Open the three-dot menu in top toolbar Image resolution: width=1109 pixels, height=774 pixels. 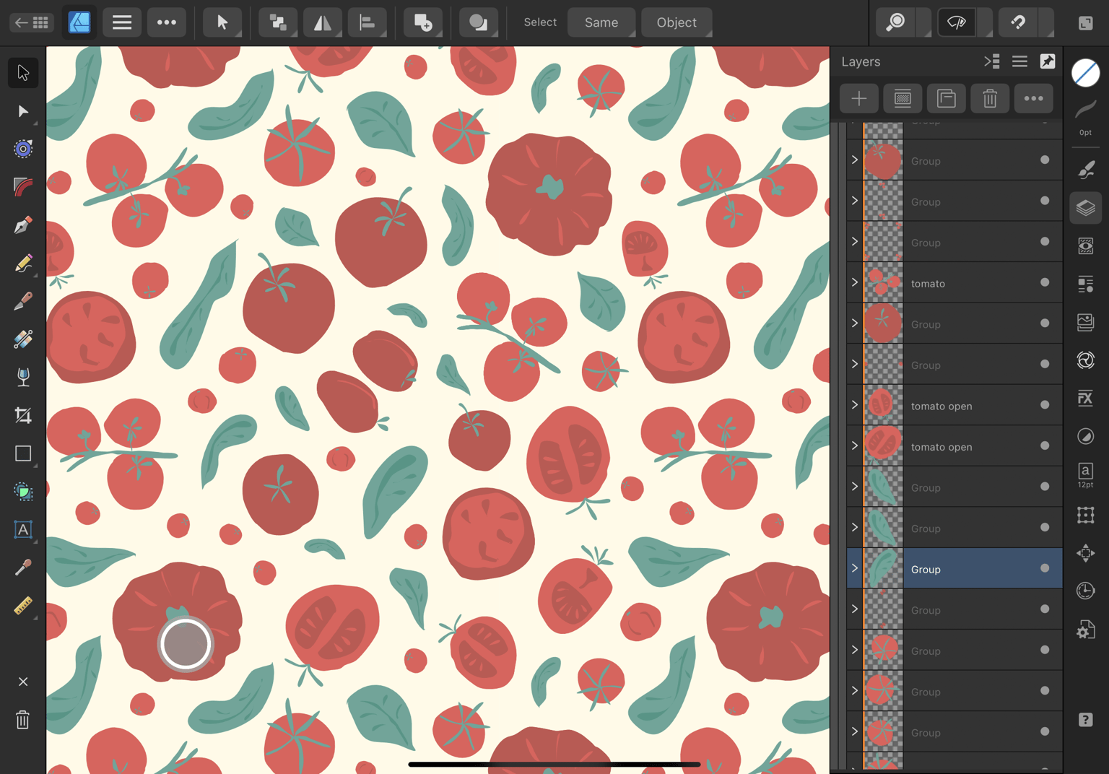pos(167,22)
